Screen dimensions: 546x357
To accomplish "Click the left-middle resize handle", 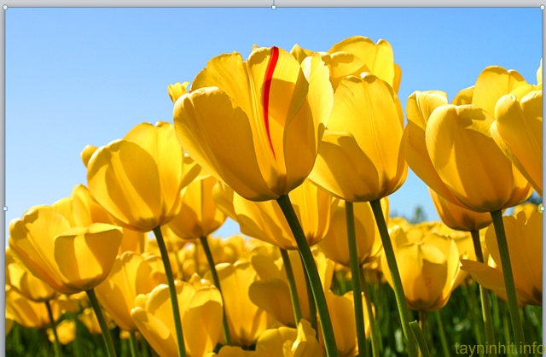I will 4,208.
